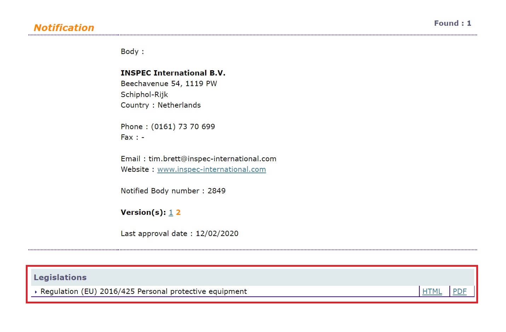Screen dimensions: 506x332
Task: Click the Body : label
Action: (133, 52)
